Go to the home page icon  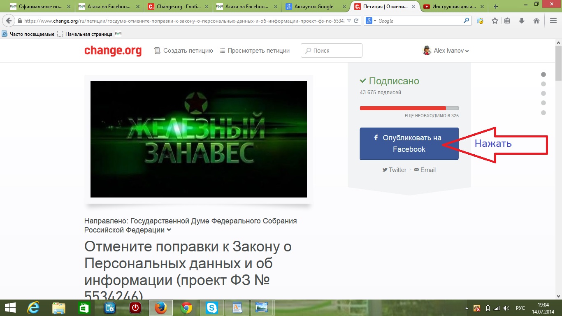pos(536,21)
